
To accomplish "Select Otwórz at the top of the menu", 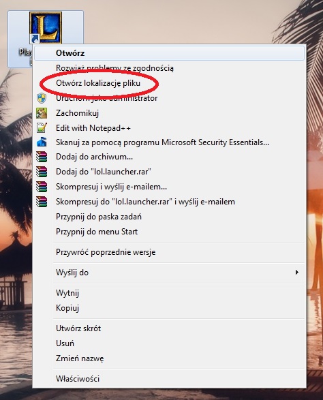I will coord(170,53).
